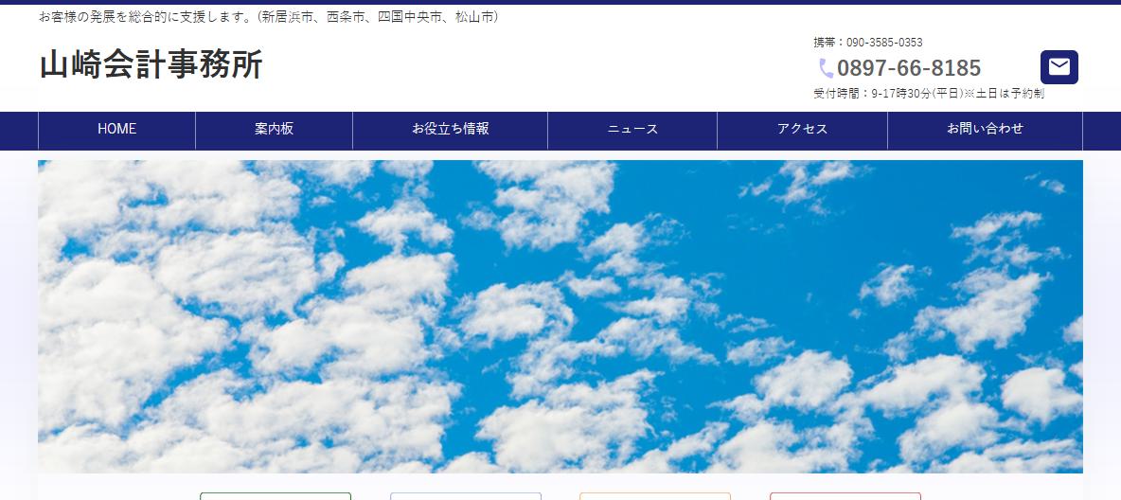Go to the HOME menu item

(x=116, y=130)
